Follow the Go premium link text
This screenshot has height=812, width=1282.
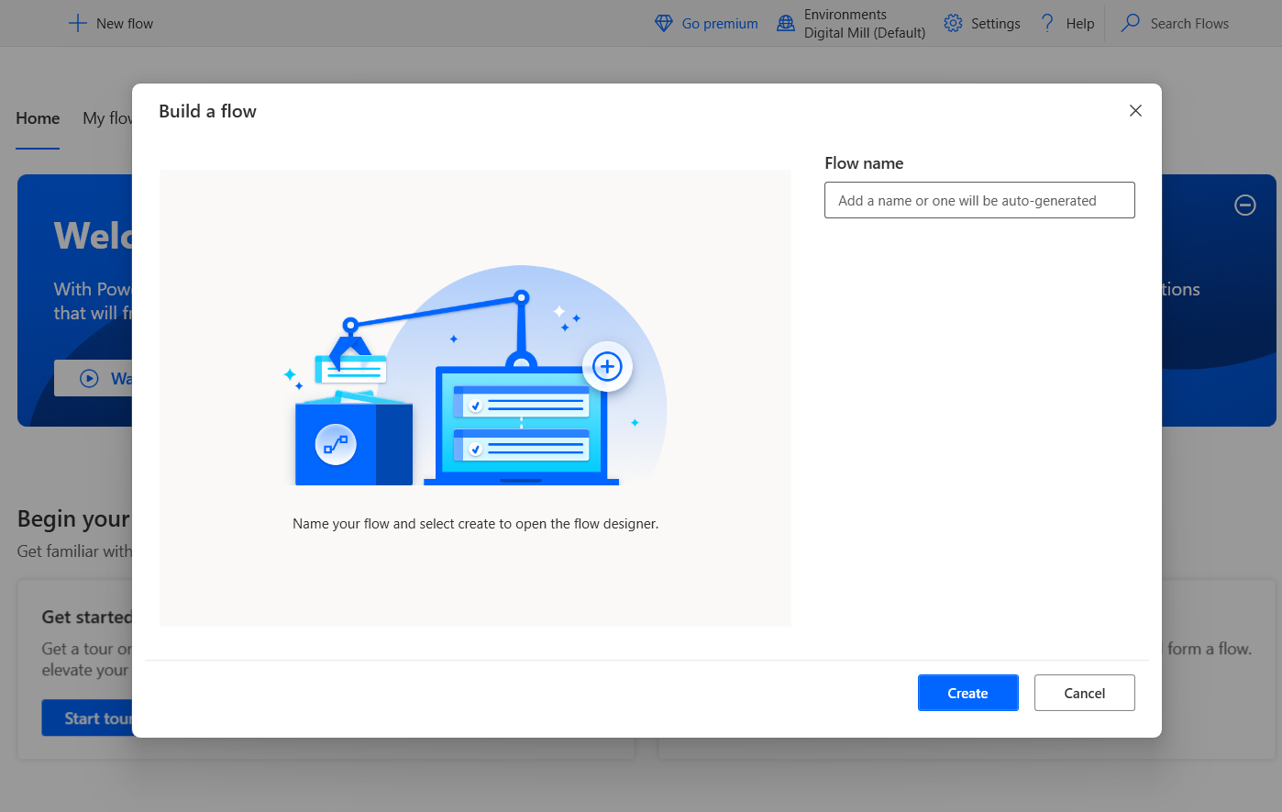[x=720, y=24]
